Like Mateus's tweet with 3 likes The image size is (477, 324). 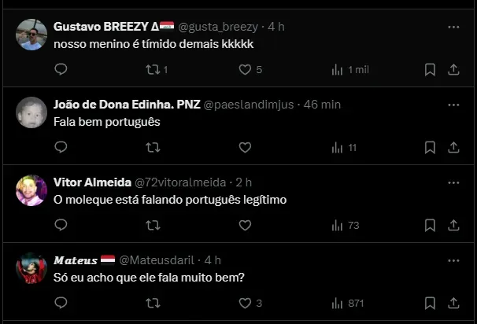point(245,303)
